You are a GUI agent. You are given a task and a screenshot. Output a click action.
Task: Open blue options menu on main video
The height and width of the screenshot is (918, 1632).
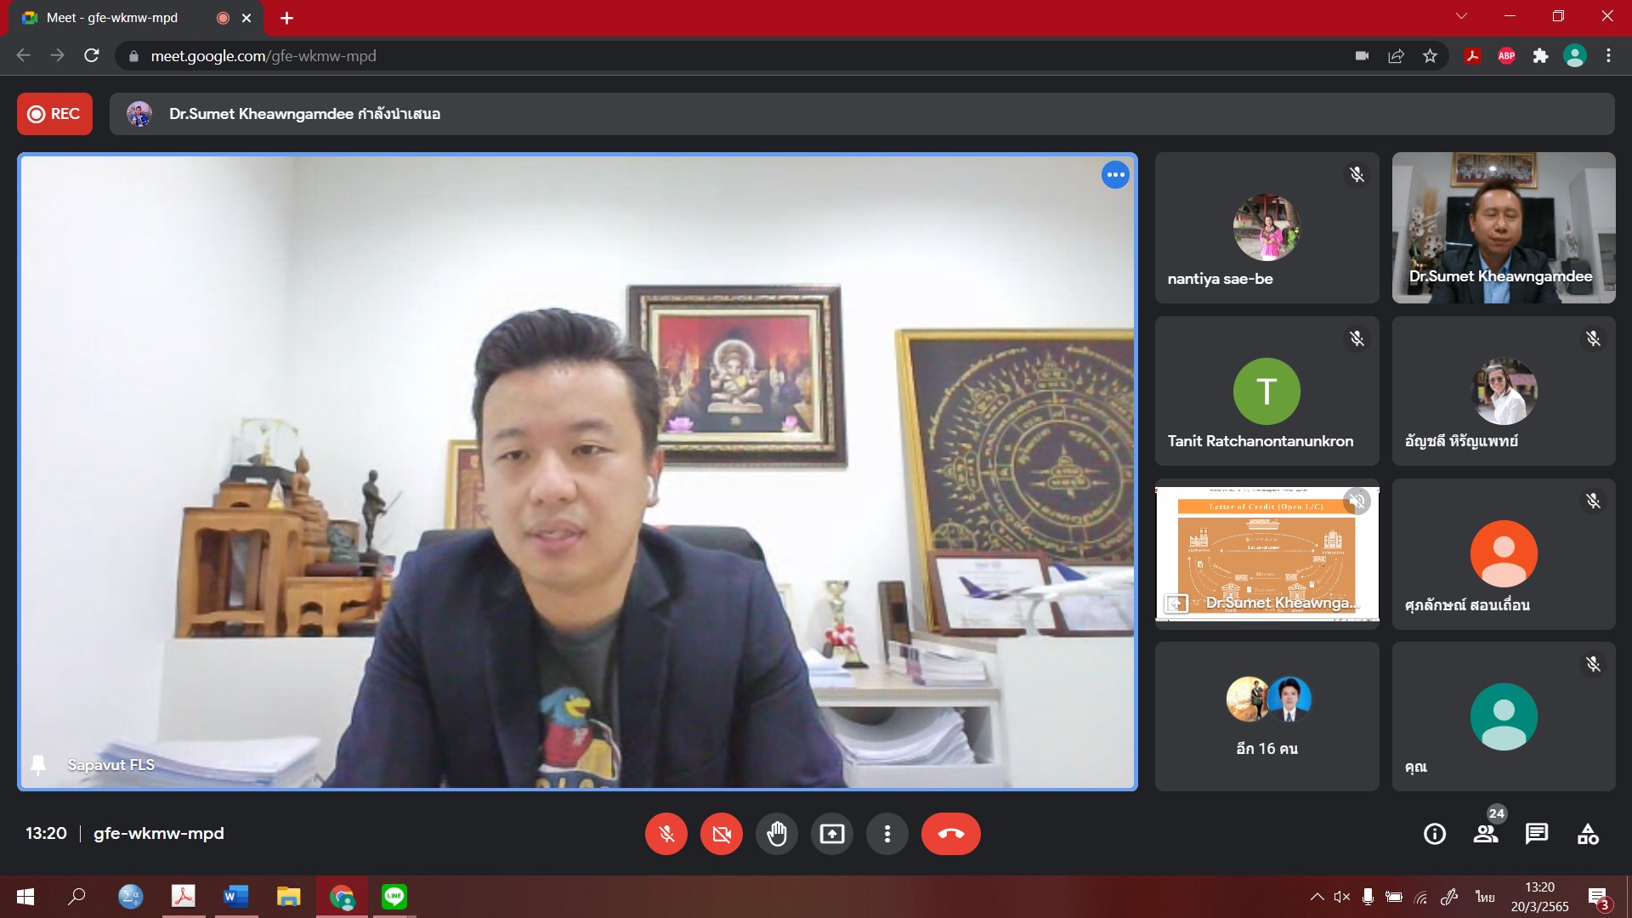pyautogui.click(x=1115, y=175)
